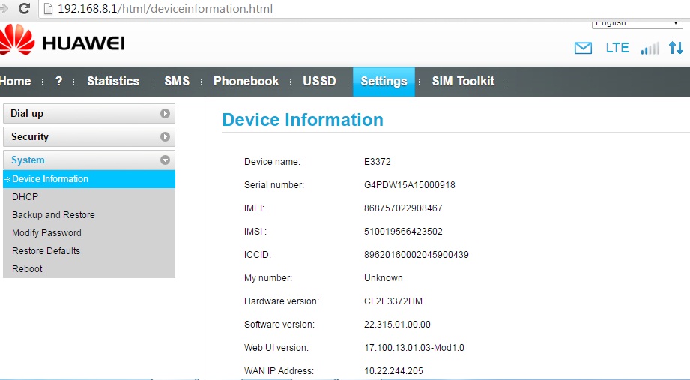Image resolution: width=690 pixels, height=380 pixels.
Task: Click the LTE network status indicator
Action: (617, 47)
